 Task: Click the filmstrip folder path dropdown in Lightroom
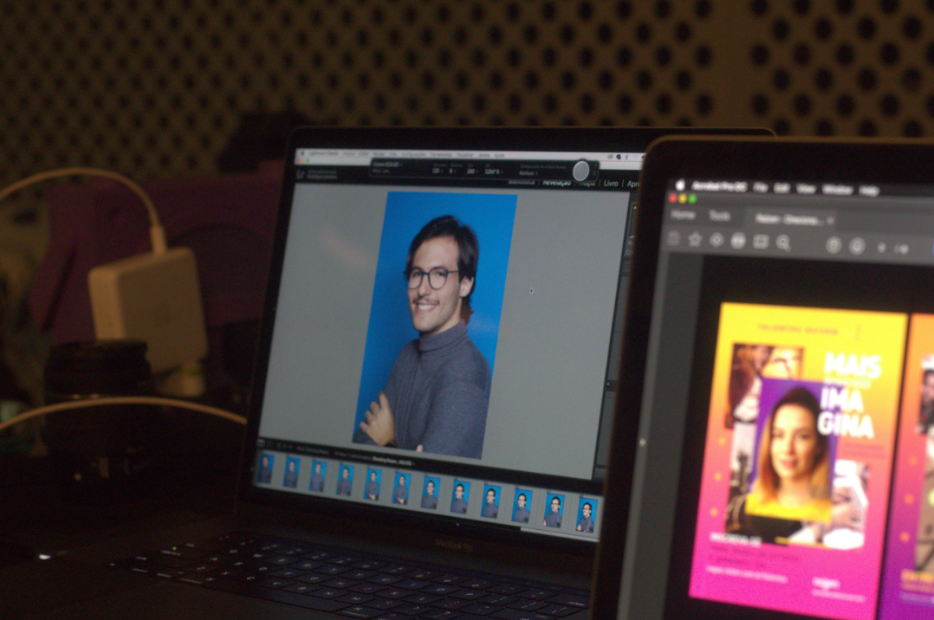393,460
